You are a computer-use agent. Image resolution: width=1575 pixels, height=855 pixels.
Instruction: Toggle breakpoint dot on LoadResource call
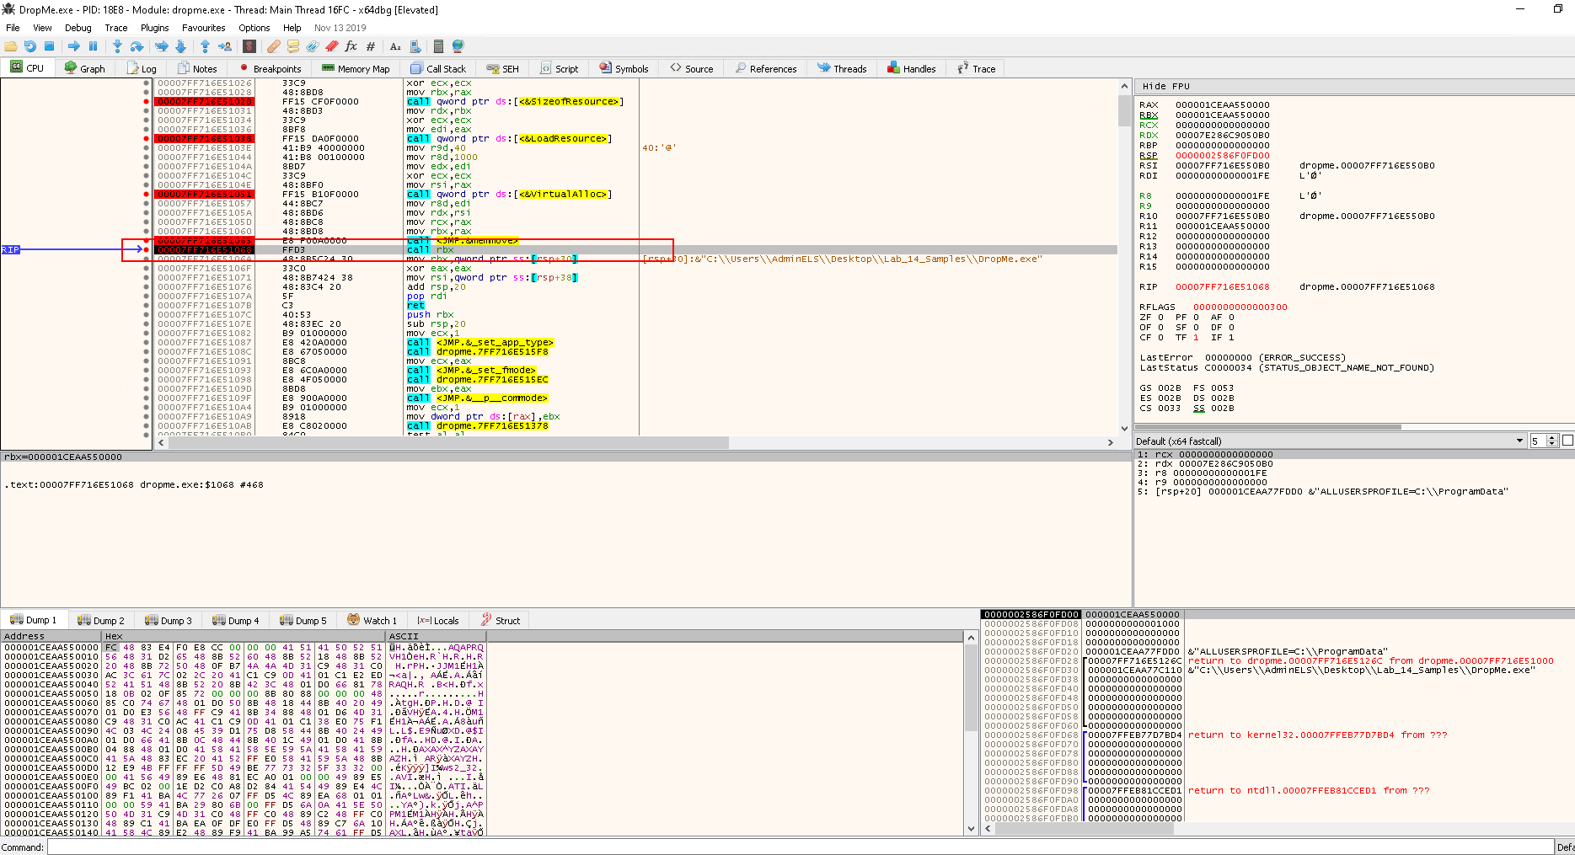[x=147, y=138]
